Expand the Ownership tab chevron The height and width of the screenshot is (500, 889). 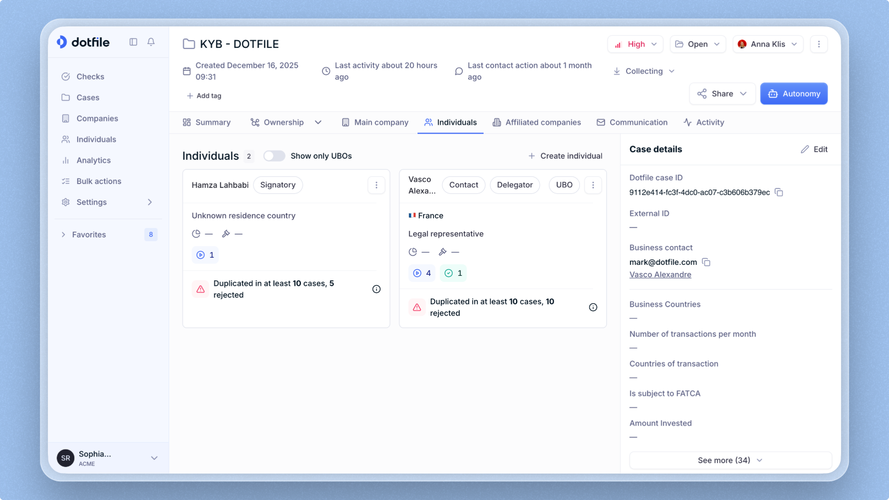point(318,123)
